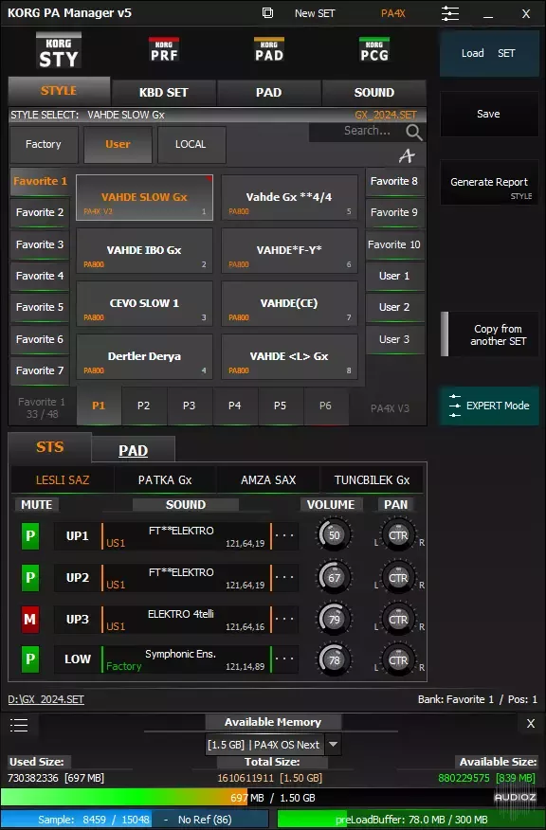This screenshot has height=830, width=546.
Task: Adjust the UP2 volume knob at 67
Action: tap(334, 577)
